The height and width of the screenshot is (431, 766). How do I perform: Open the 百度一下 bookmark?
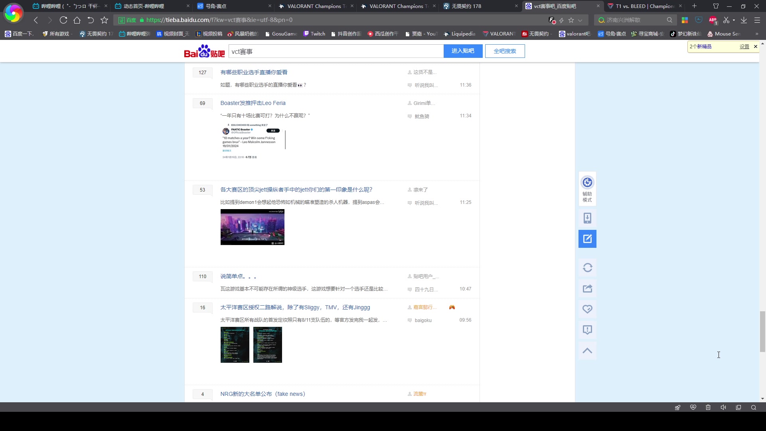(20, 34)
